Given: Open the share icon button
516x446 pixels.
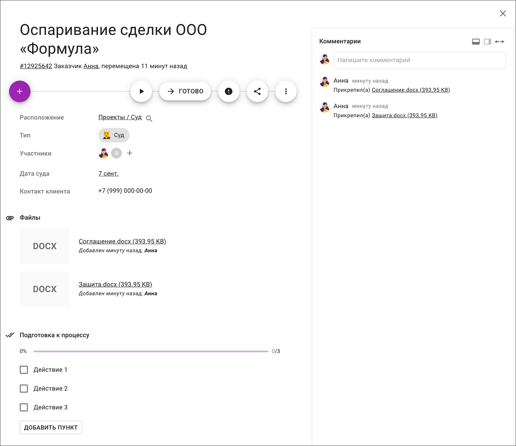Looking at the screenshot, I should click(257, 91).
